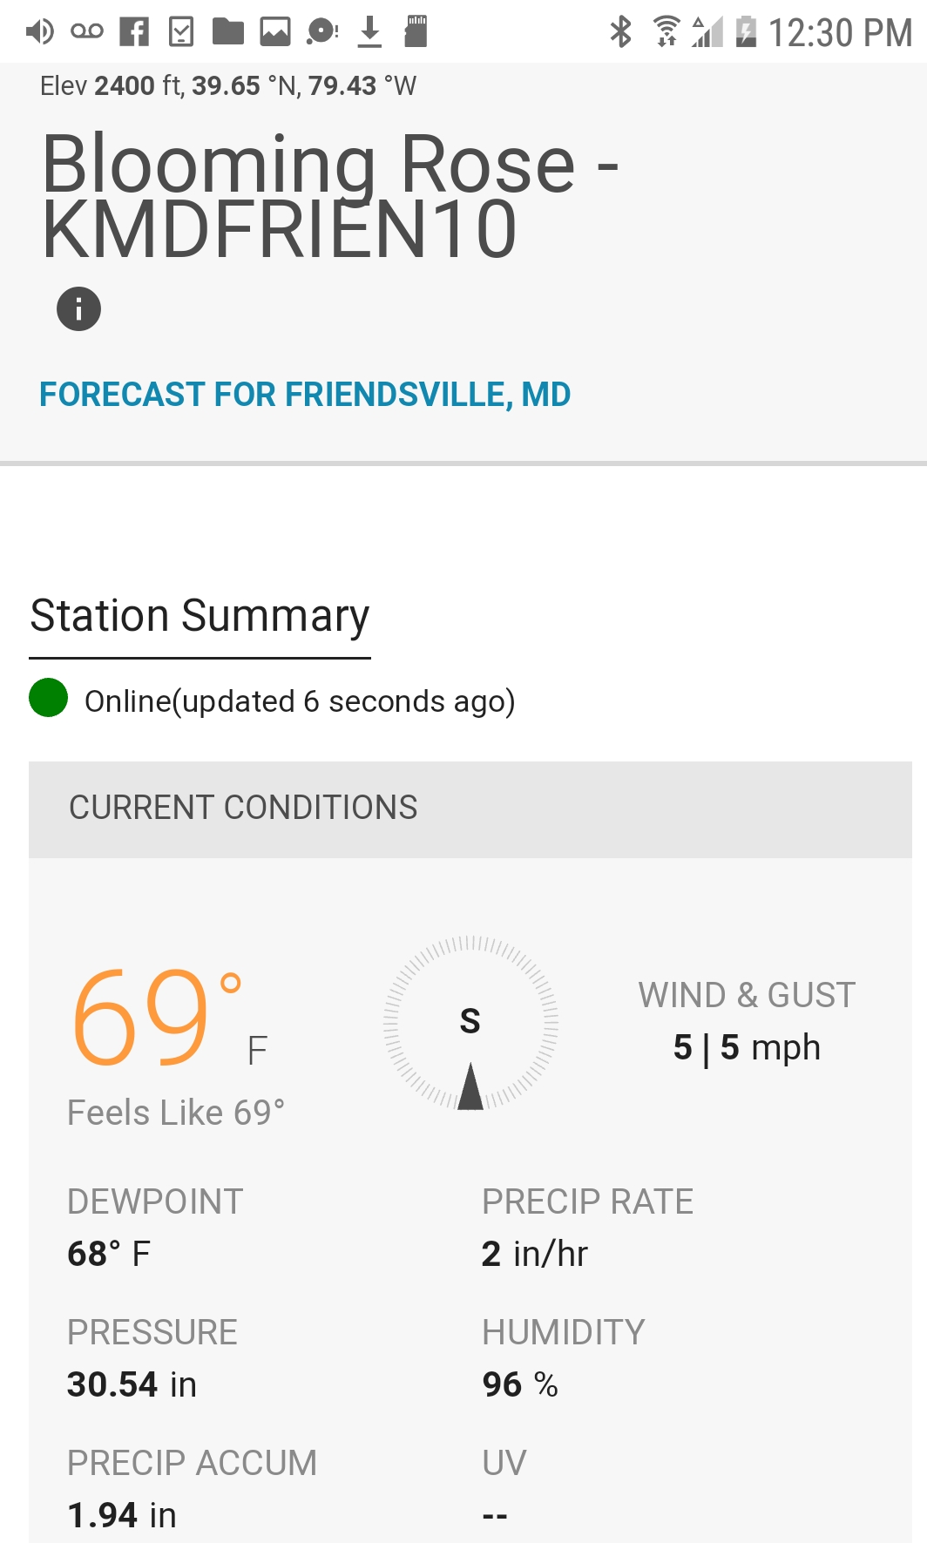Tap the wind direction compass dial

[470, 1022]
